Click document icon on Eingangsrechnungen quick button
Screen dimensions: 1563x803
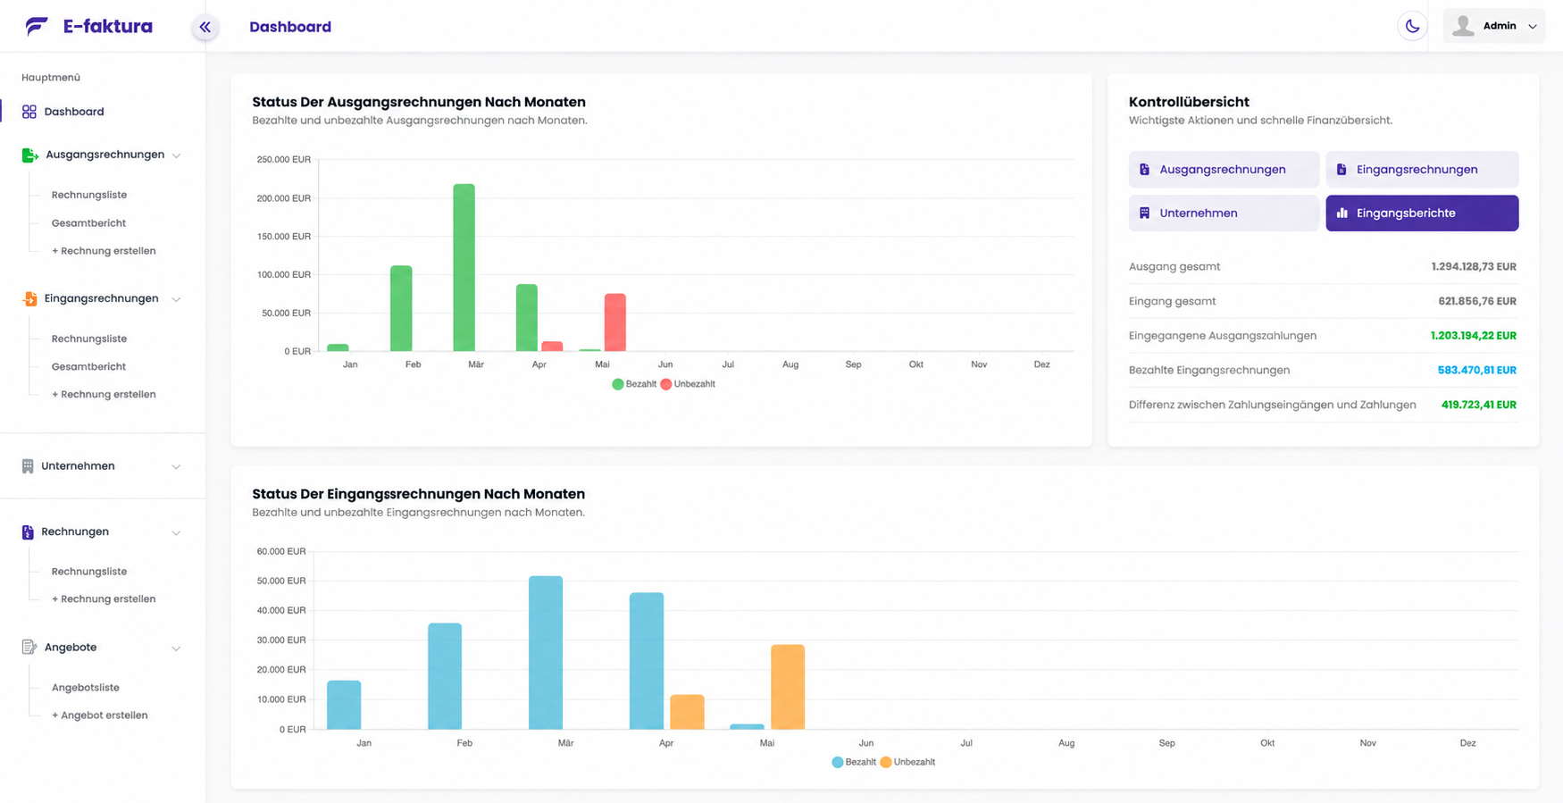pyautogui.click(x=1342, y=170)
